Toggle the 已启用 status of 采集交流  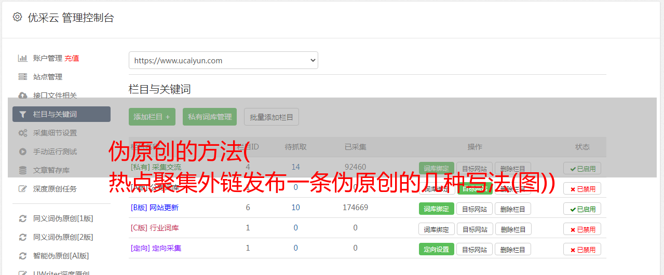(x=582, y=168)
